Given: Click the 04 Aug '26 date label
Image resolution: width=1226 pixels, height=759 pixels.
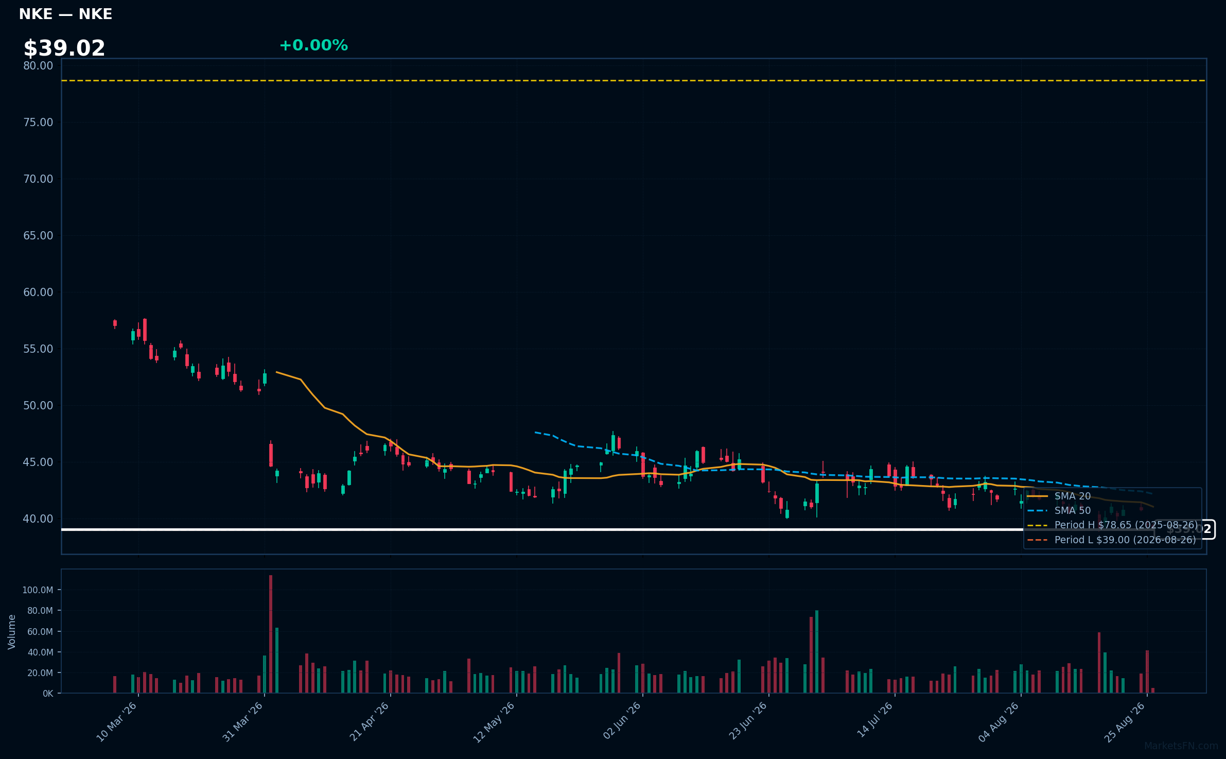Looking at the screenshot, I should pos(999,722).
